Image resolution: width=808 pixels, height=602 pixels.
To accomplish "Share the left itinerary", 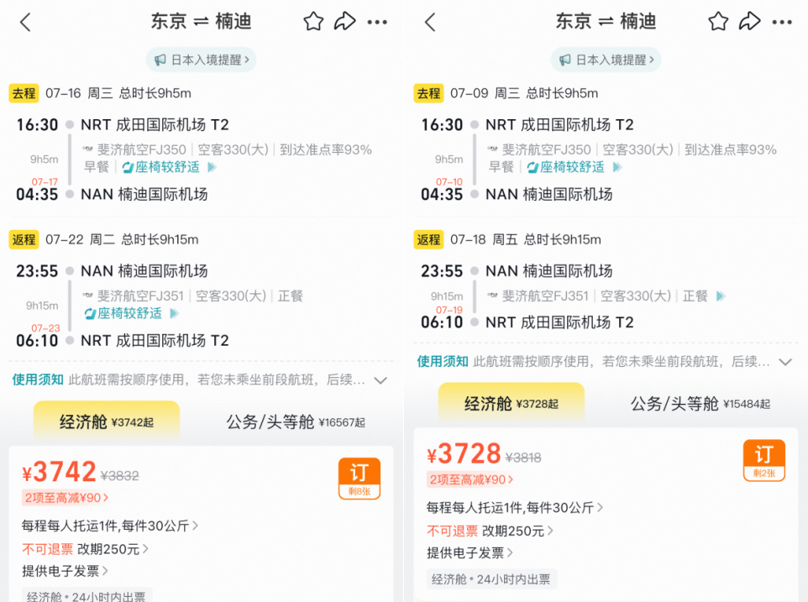I will (x=344, y=22).
